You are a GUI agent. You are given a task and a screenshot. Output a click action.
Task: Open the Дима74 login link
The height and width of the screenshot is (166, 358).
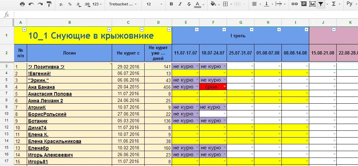pos(37,128)
